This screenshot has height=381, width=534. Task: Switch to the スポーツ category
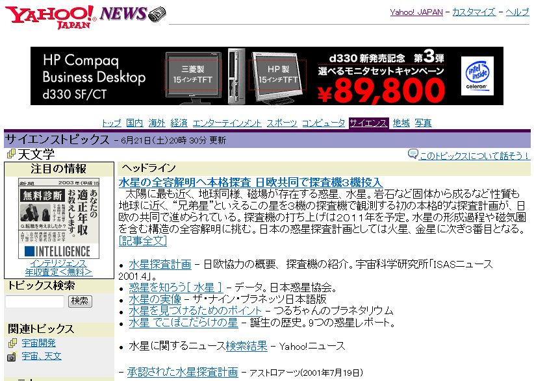pos(281,123)
